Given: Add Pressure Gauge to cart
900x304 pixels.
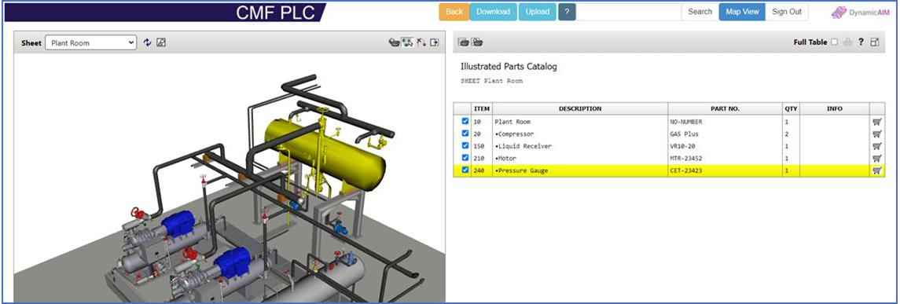Looking at the screenshot, I should point(877,170).
